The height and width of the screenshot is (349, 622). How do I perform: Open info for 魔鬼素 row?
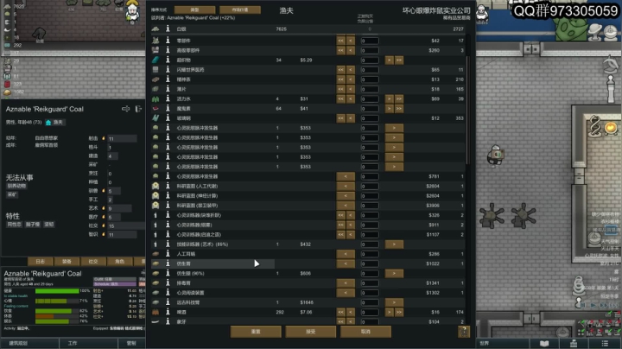click(168, 108)
